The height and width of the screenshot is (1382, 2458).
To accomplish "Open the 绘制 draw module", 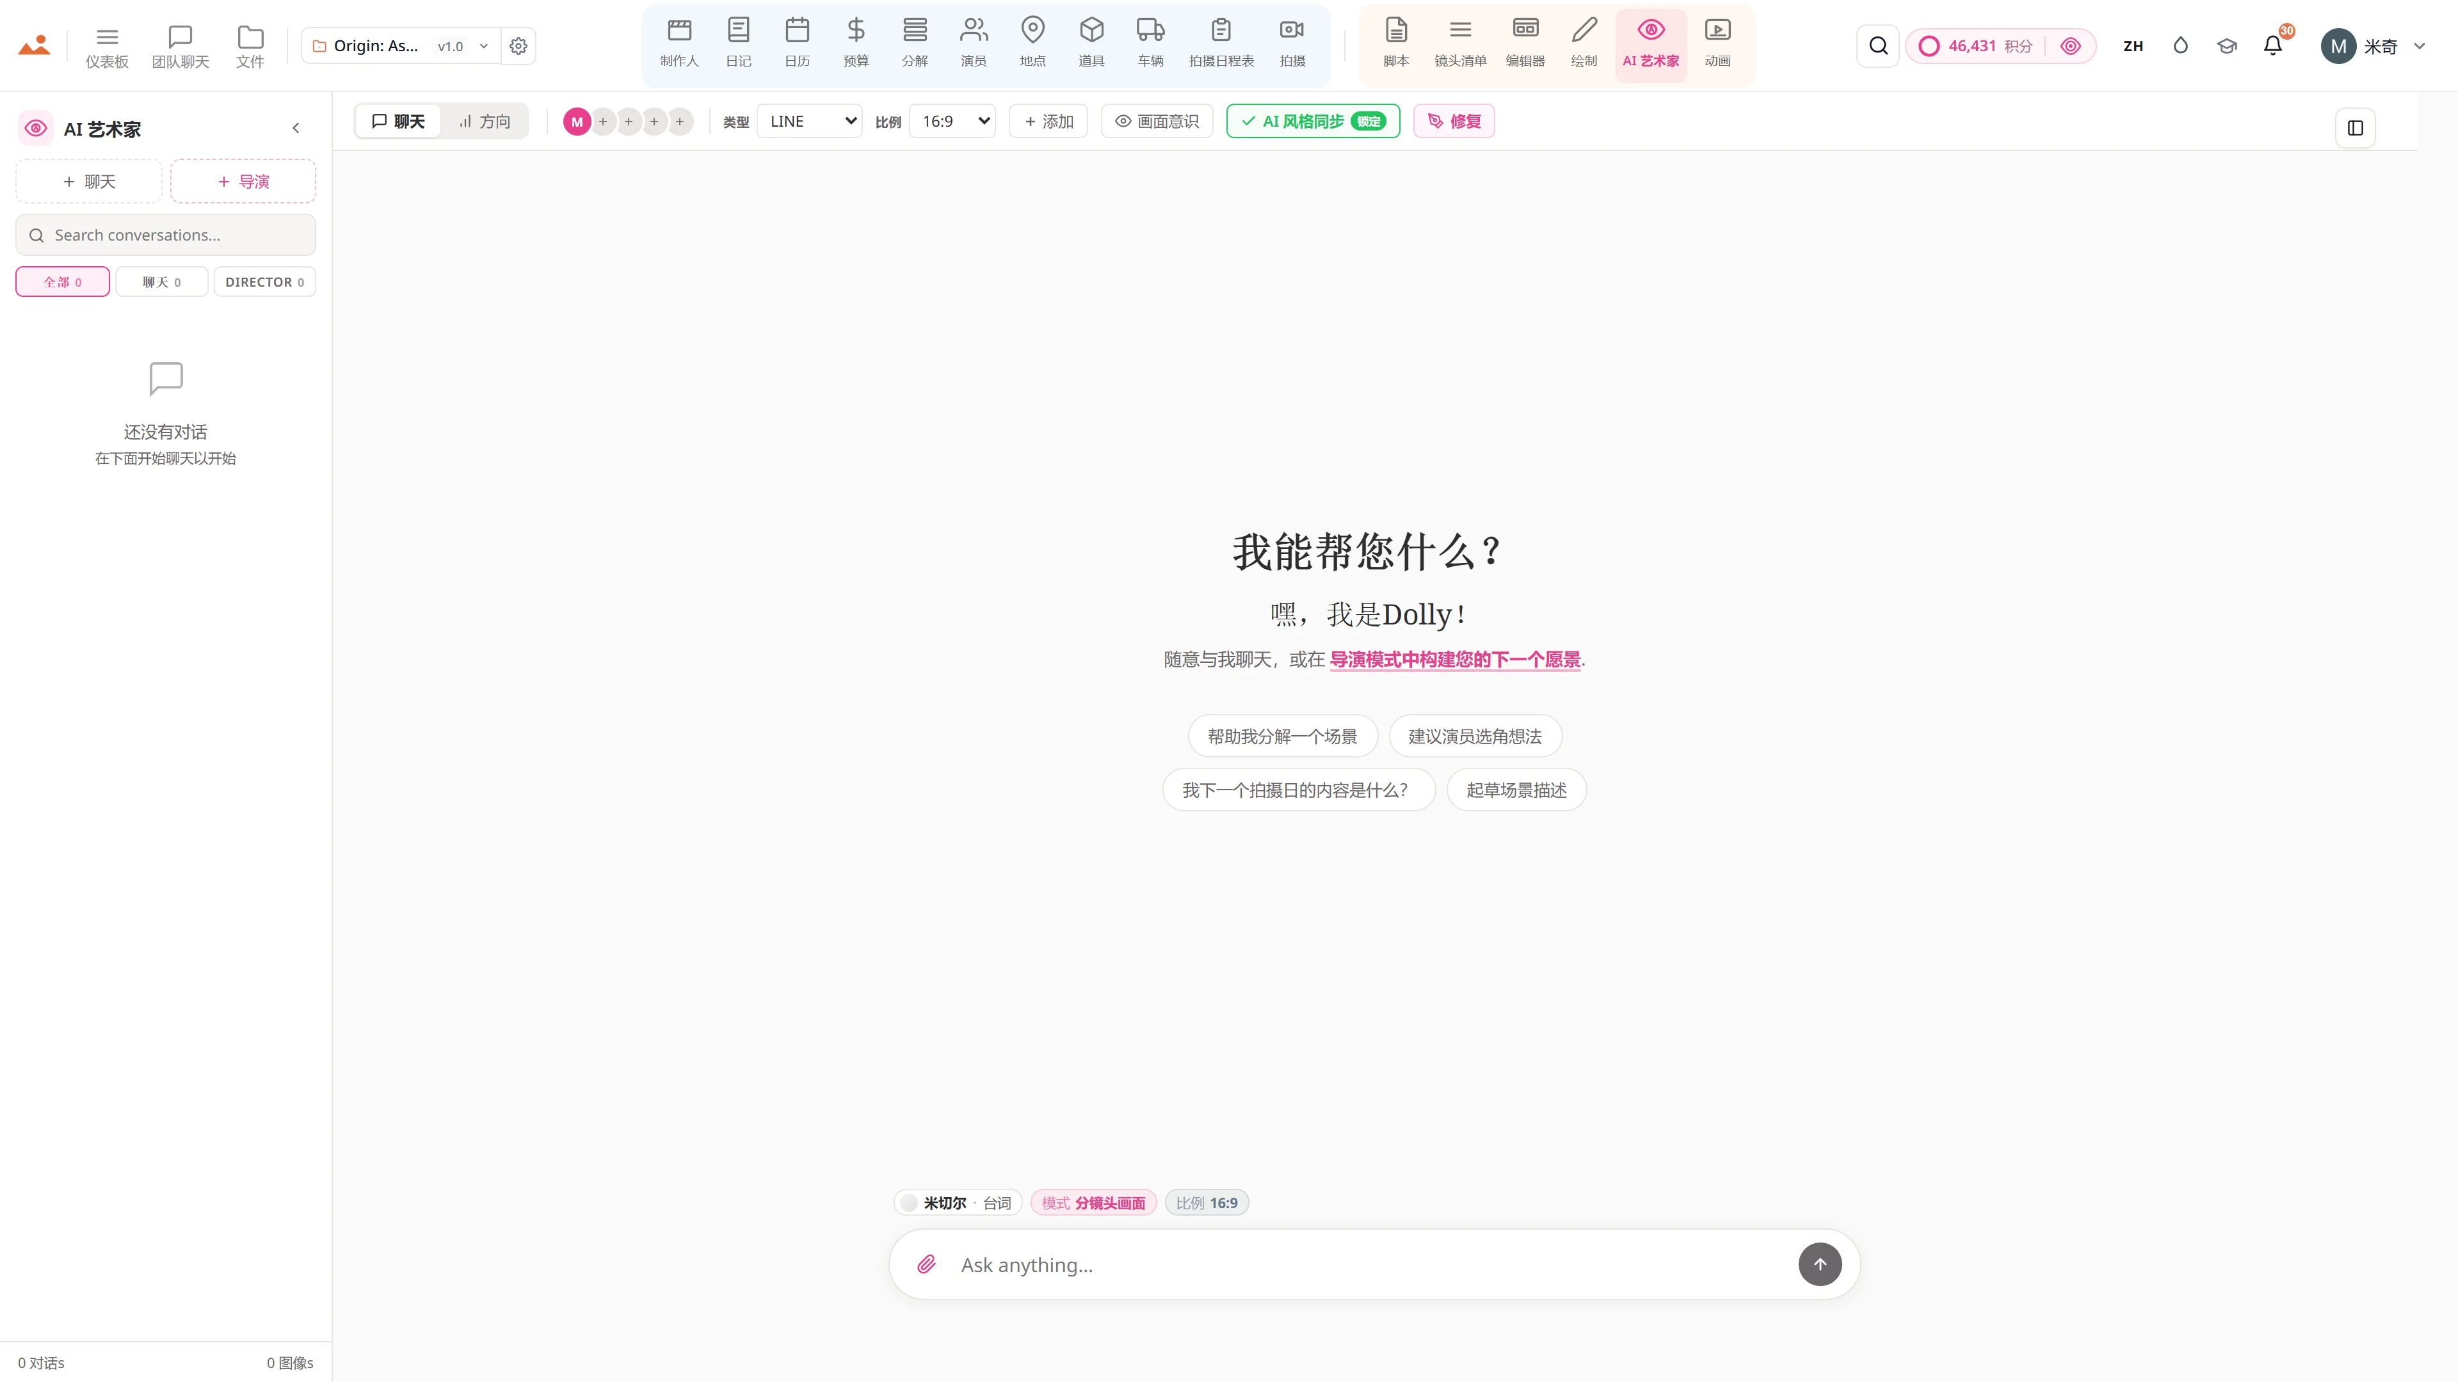I will (1584, 44).
